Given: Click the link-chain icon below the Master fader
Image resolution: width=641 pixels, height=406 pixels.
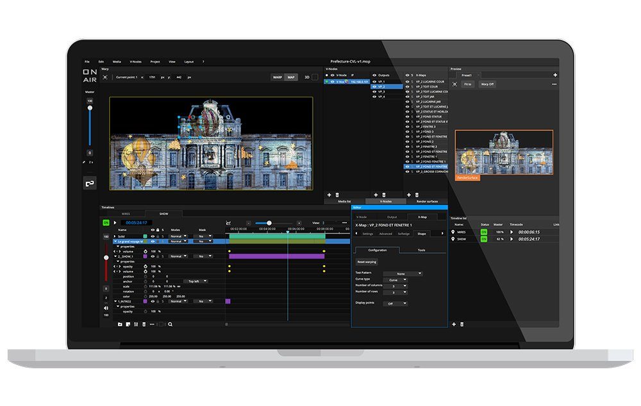Looking at the screenshot, I should 90,183.
